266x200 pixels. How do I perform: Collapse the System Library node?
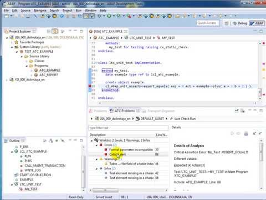coord(12,47)
